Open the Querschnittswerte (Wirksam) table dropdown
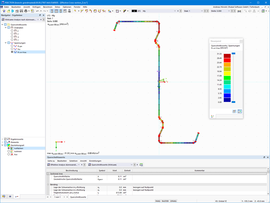Image resolution: width=270 pixels, height=203 pixels. coord(132,165)
